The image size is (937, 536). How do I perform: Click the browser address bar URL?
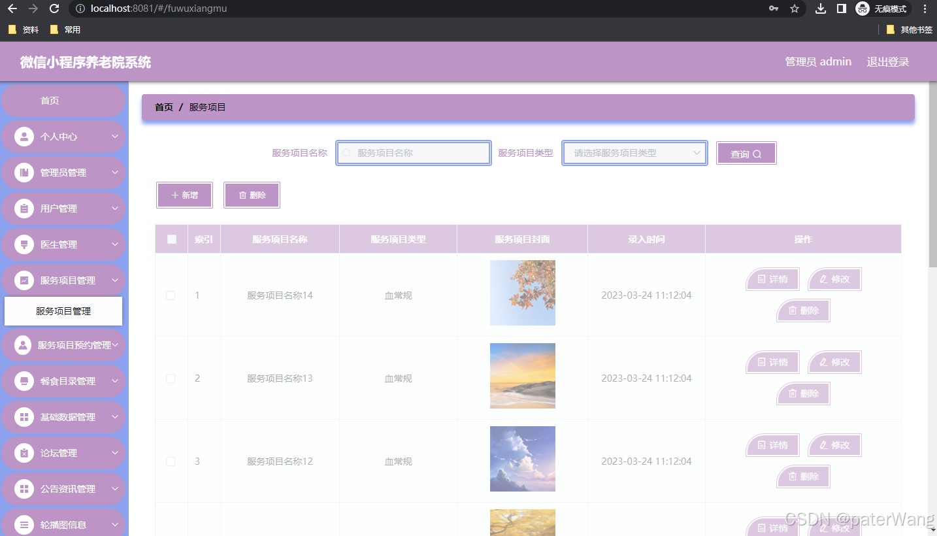159,8
